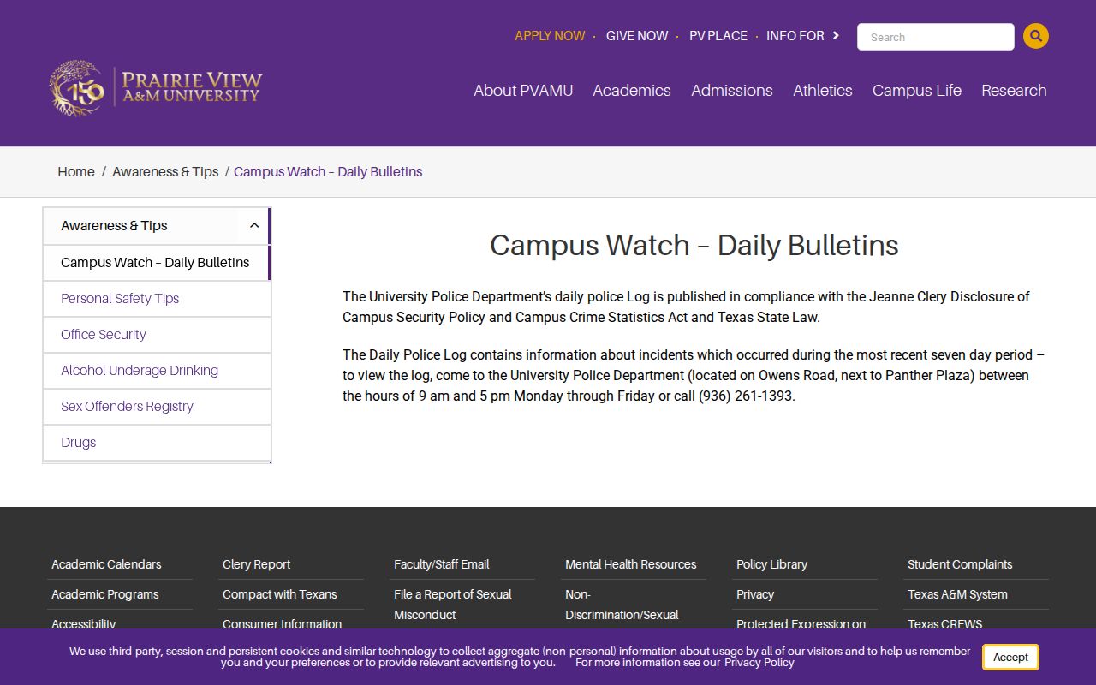Click the Campus Watch – Daily Bulletins heading
1096x685 pixels.
point(694,246)
